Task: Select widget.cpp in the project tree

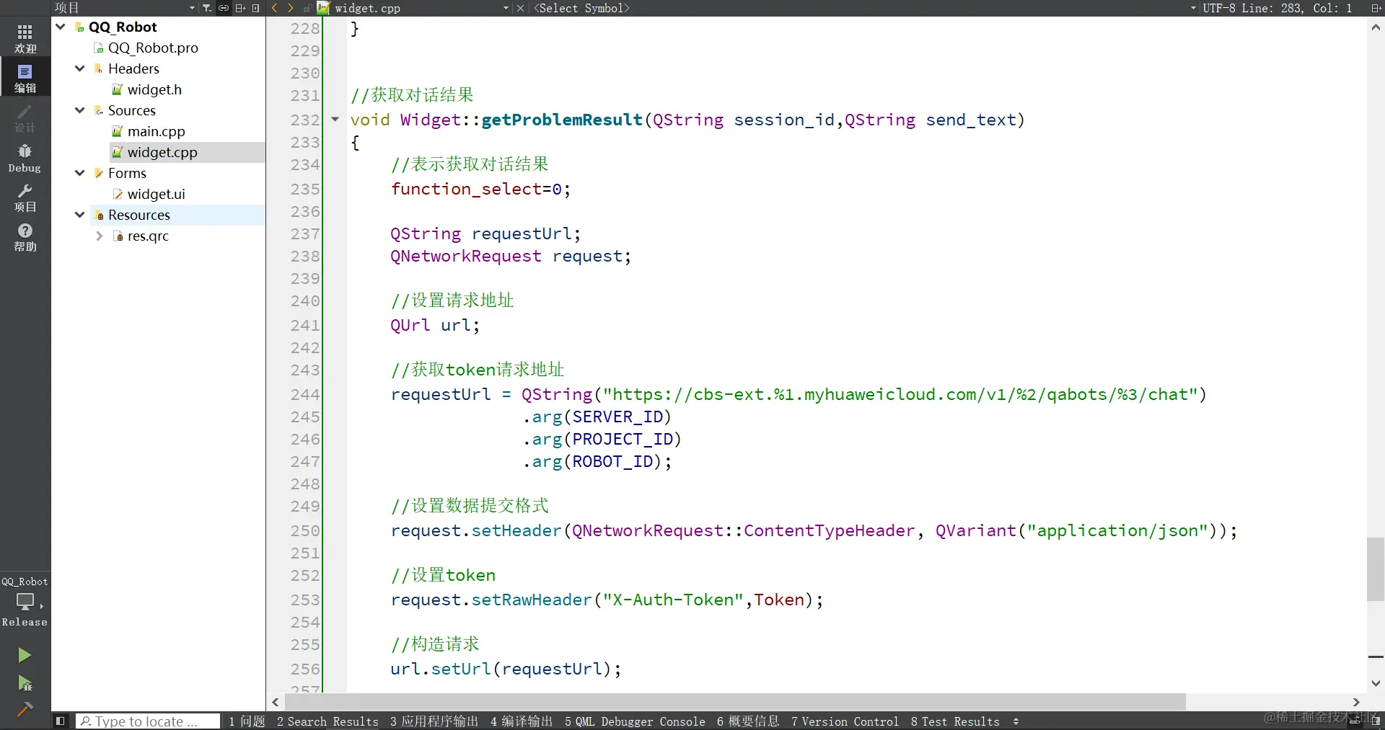Action: point(162,152)
